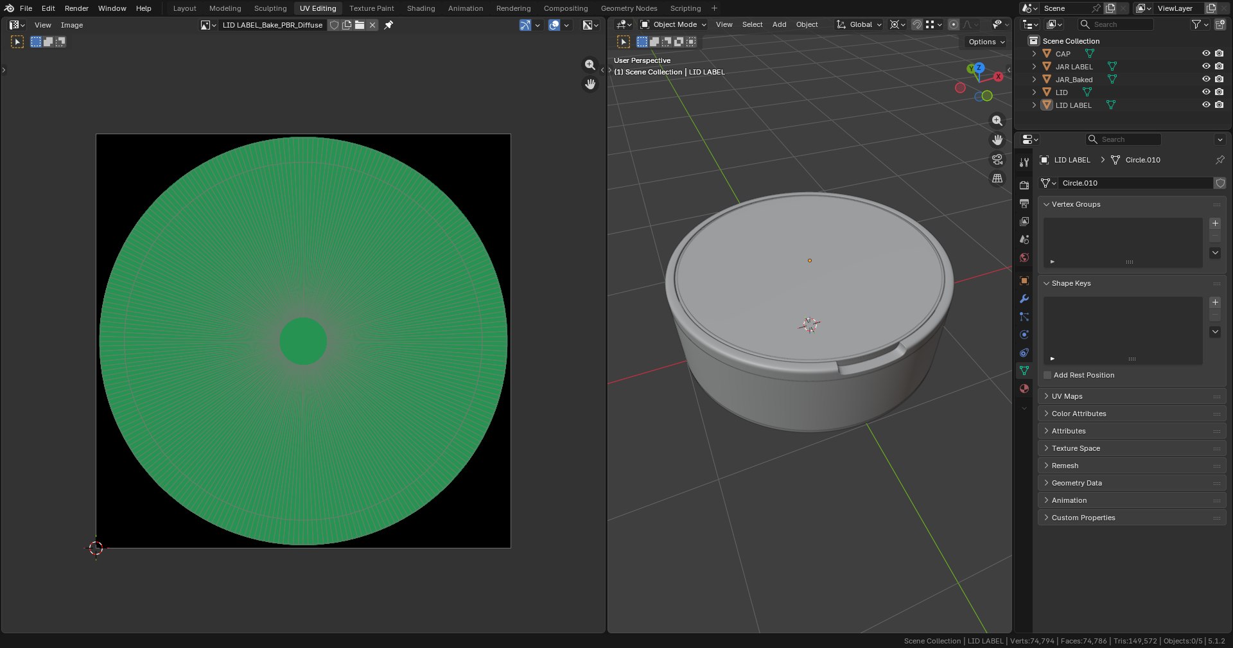Toggle fake user shield for Circle.010
The height and width of the screenshot is (648, 1233).
coord(1220,183)
